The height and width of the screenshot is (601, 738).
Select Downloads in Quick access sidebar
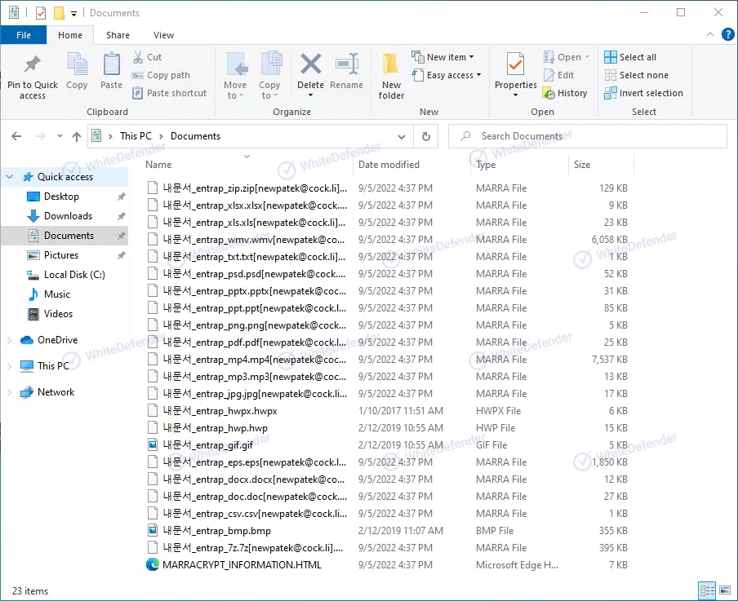(68, 216)
